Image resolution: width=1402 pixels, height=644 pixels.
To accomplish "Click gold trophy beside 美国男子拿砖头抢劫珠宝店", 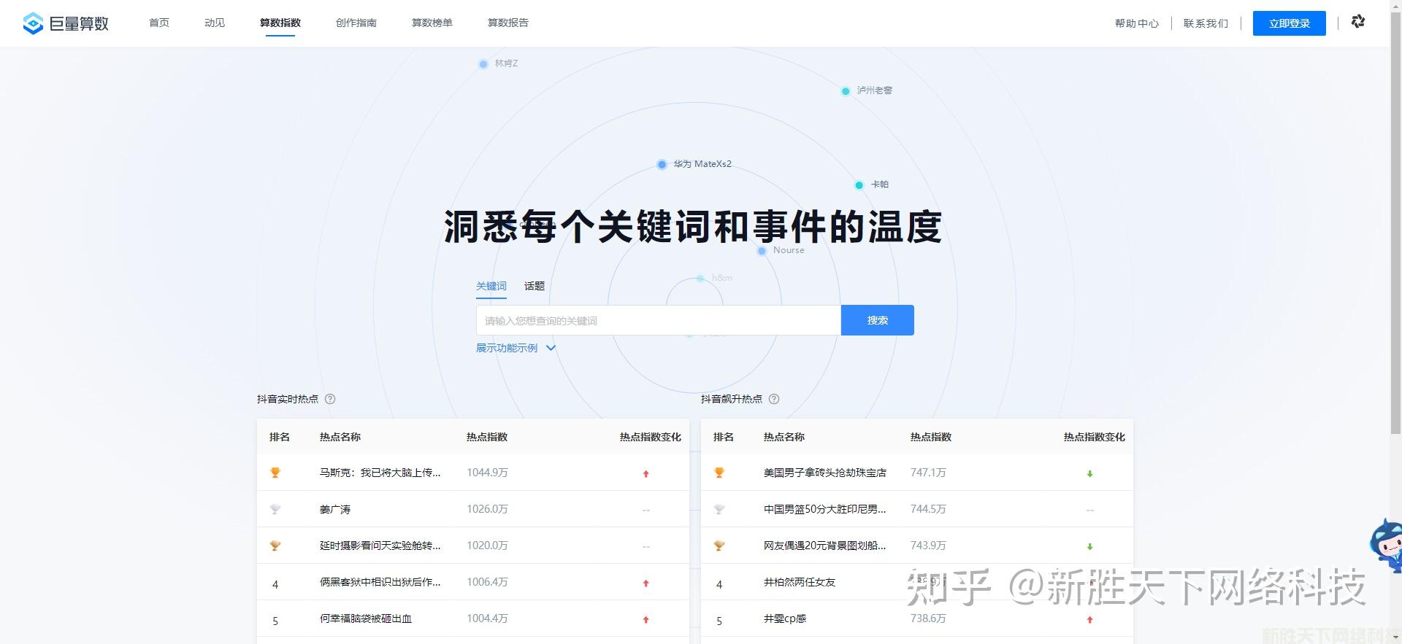I will pos(719,473).
